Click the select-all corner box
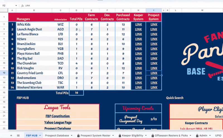 (4, 10)
